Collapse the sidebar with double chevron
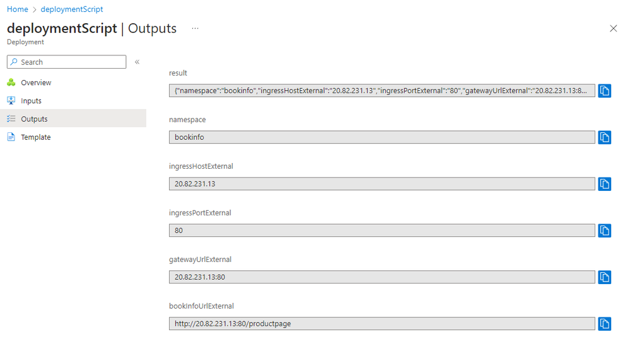 [x=137, y=62]
